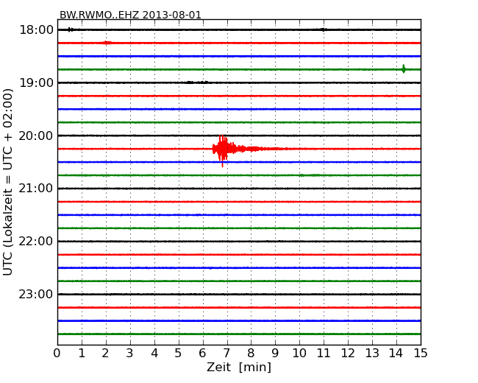Image resolution: width=478 pixels, height=383 pixels.
Task: Click the x-axis tick label 9
Action: click(x=275, y=354)
